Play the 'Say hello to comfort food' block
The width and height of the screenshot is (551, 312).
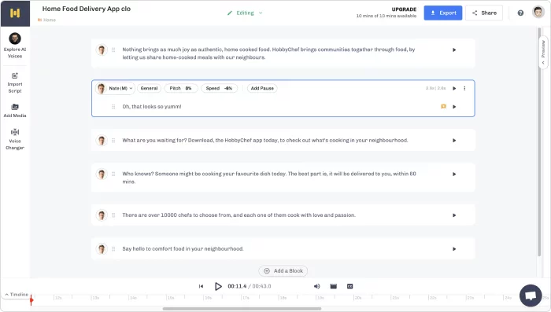454,249
